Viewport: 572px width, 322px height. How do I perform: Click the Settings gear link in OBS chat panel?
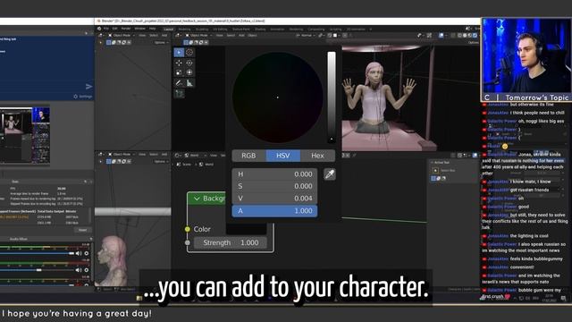point(83,97)
